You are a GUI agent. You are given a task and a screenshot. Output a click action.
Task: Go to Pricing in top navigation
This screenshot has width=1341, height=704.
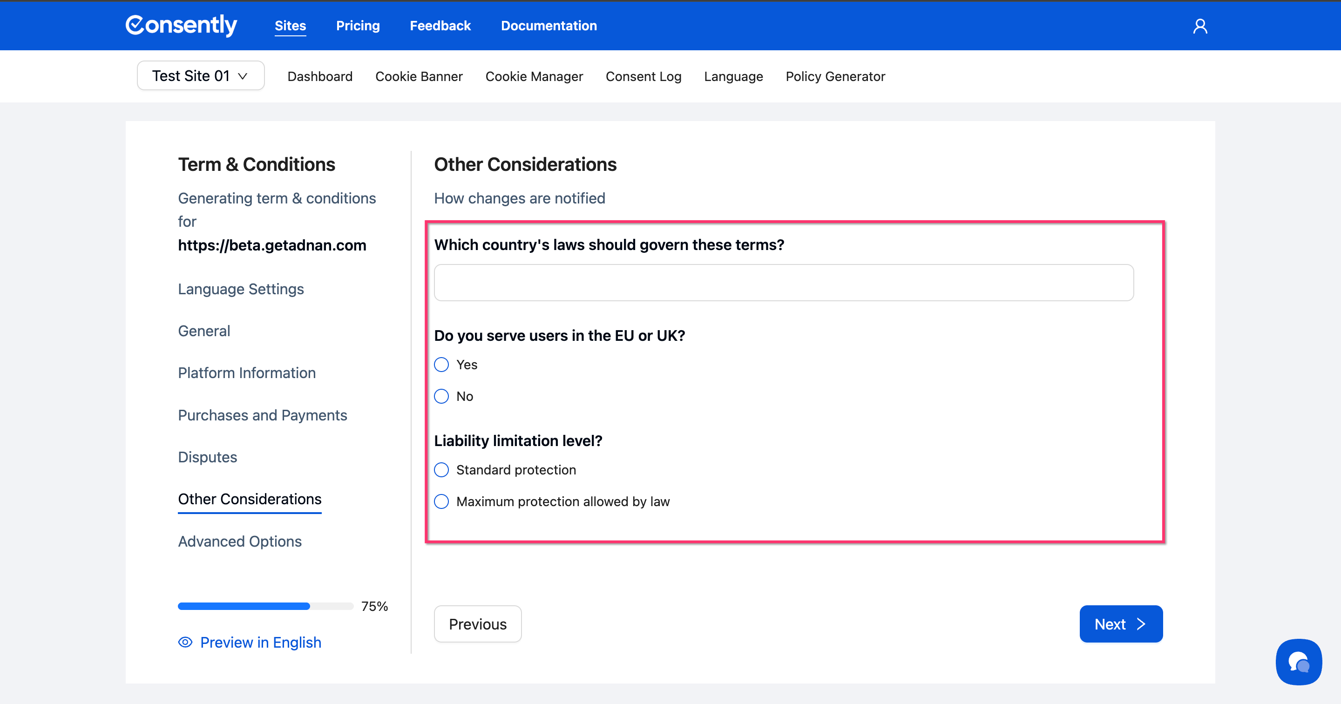(358, 26)
